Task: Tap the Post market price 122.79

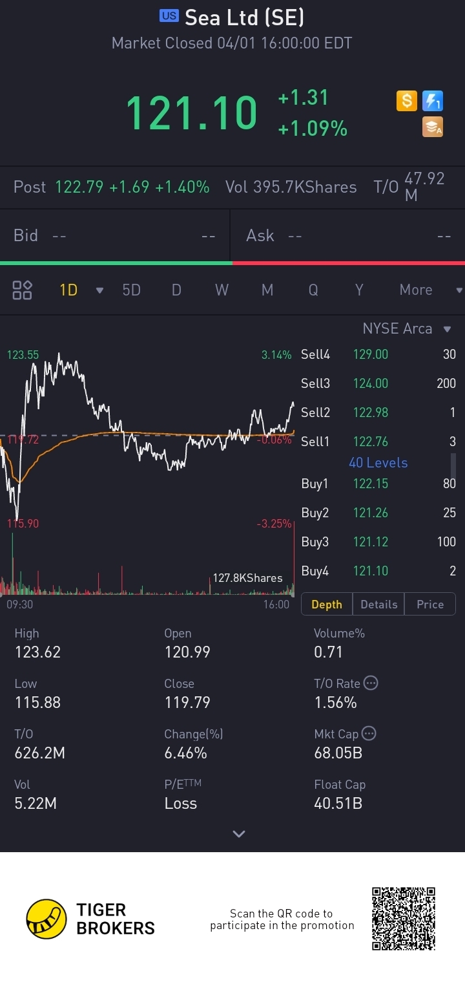Action: tap(79, 187)
